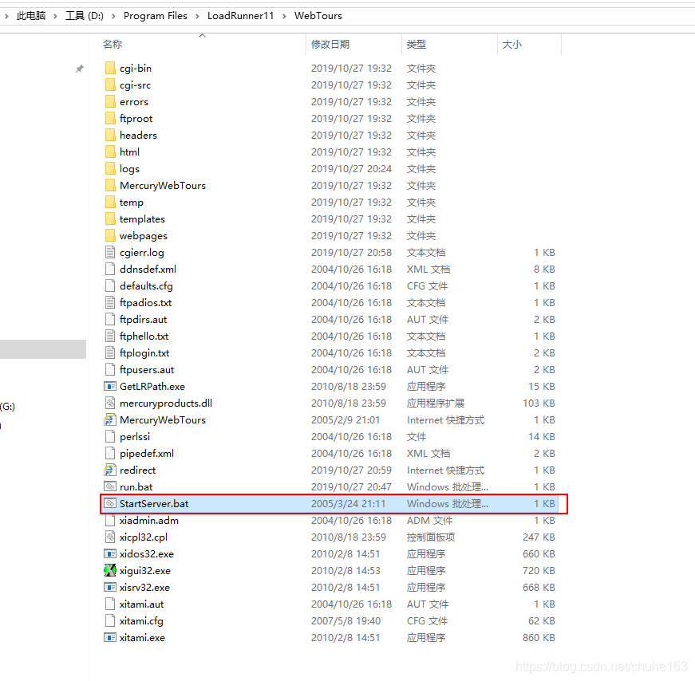Open the cgi-bin folder icon

[x=110, y=69]
